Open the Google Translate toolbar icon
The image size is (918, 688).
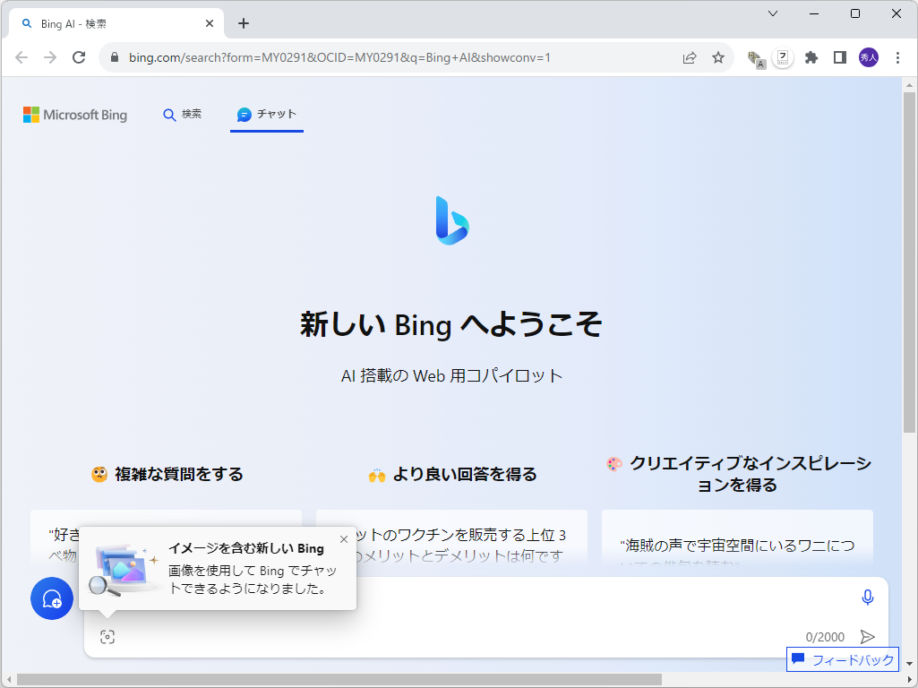coord(755,57)
